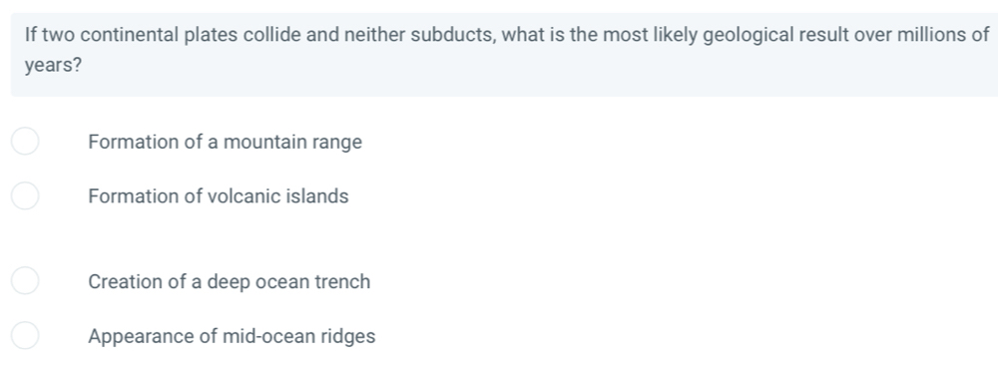Click the words 'volcanic islands' in second option
Viewport: 998px width, 368px height.
pyautogui.click(x=278, y=195)
